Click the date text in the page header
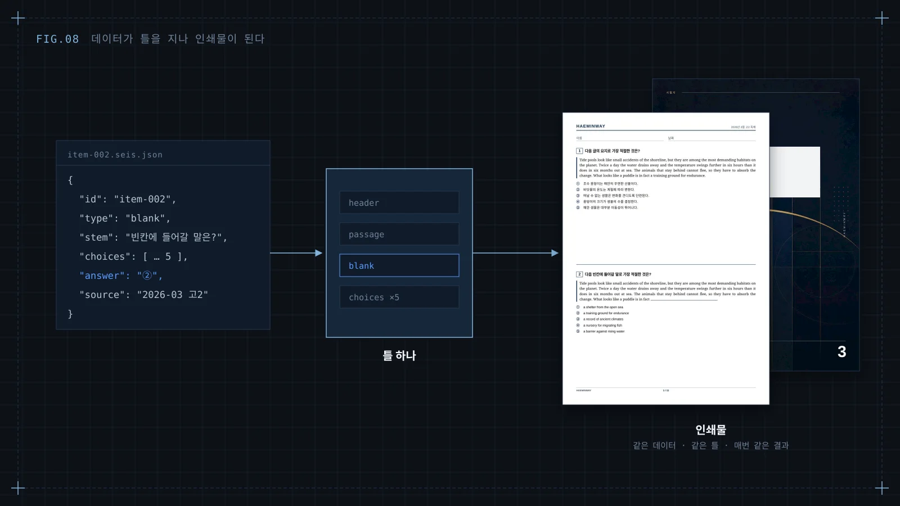The width and height of the screenshot is (900, 506). tap(743, 127)
